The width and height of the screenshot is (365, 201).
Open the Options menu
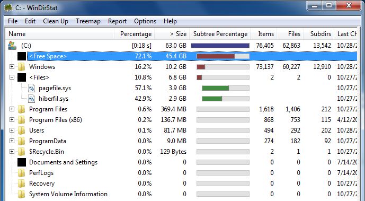click(145, 21)
